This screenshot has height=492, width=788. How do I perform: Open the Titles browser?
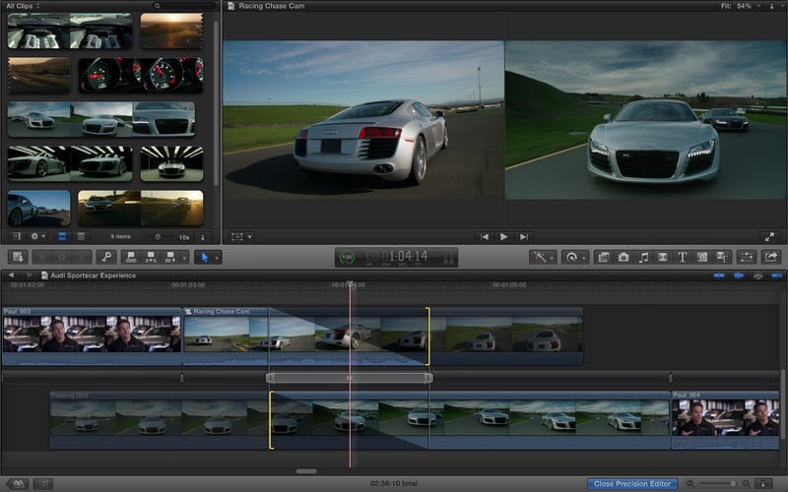[x=683, y=257]
